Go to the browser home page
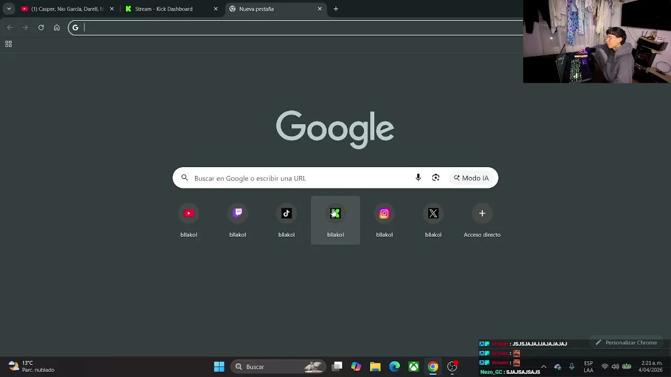The height and width of the screenshot is (377, 671). click(x=57, y=28)
